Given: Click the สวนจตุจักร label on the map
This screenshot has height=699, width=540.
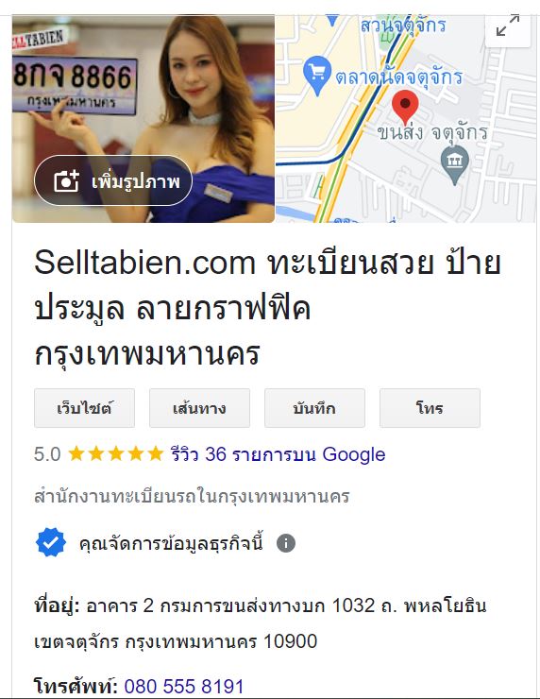Looking at the screenshot, I should (x=403, y=25).
